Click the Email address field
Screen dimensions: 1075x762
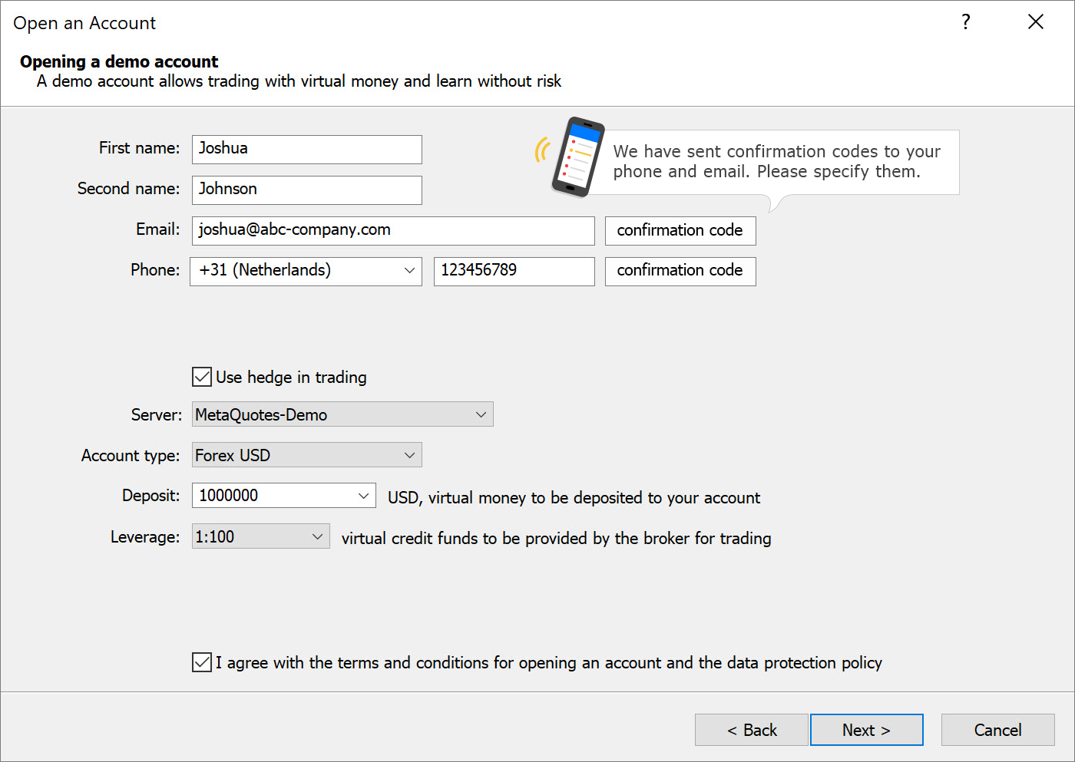[392, 230]
